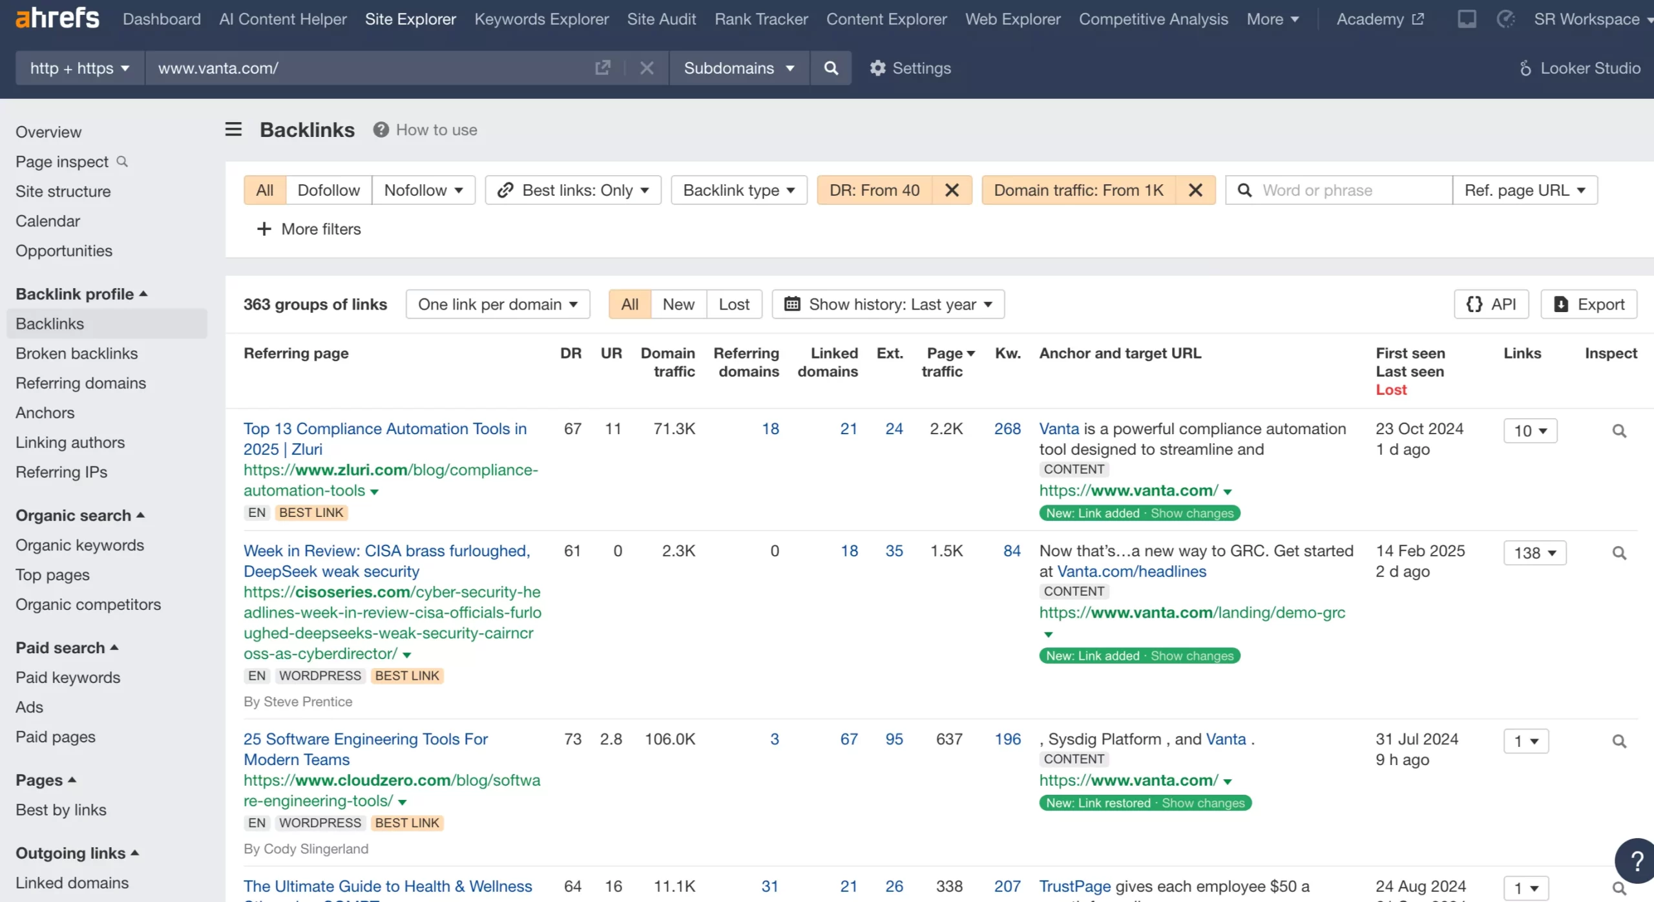Show changes for Link restored badge
The width and height of the screenshot is (1654, 902).
point(1203,802)
